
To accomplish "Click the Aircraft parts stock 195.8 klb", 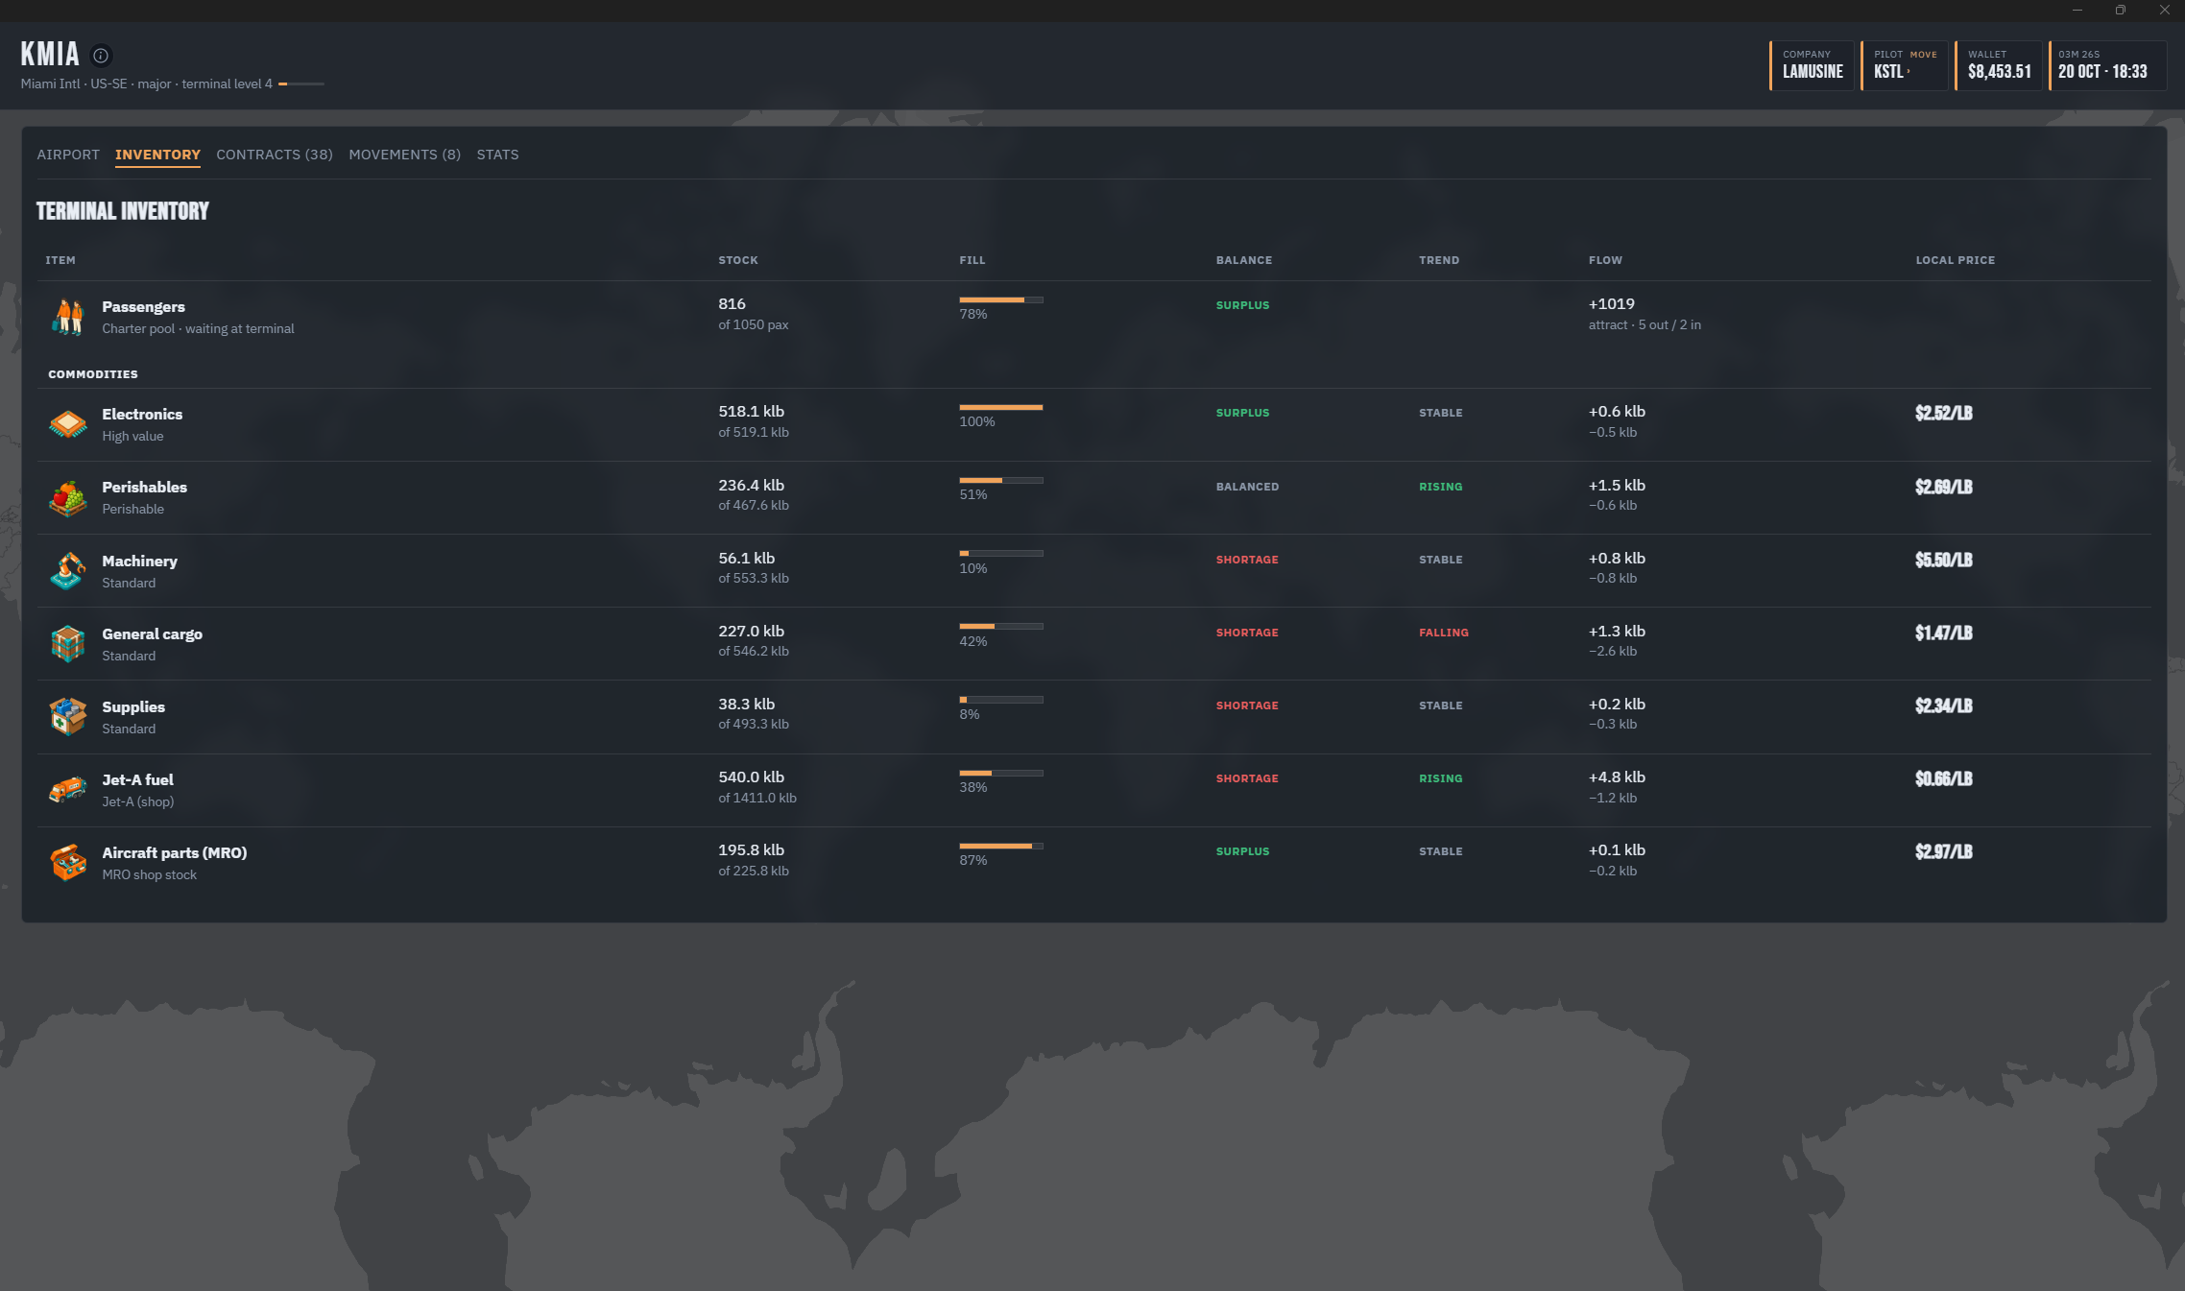I will point(751,849).
